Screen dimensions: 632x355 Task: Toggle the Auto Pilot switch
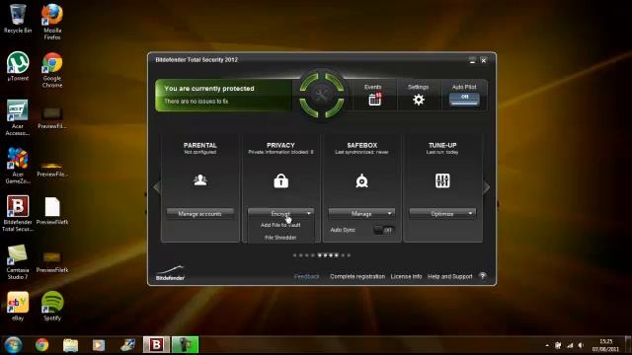(464, 99)
